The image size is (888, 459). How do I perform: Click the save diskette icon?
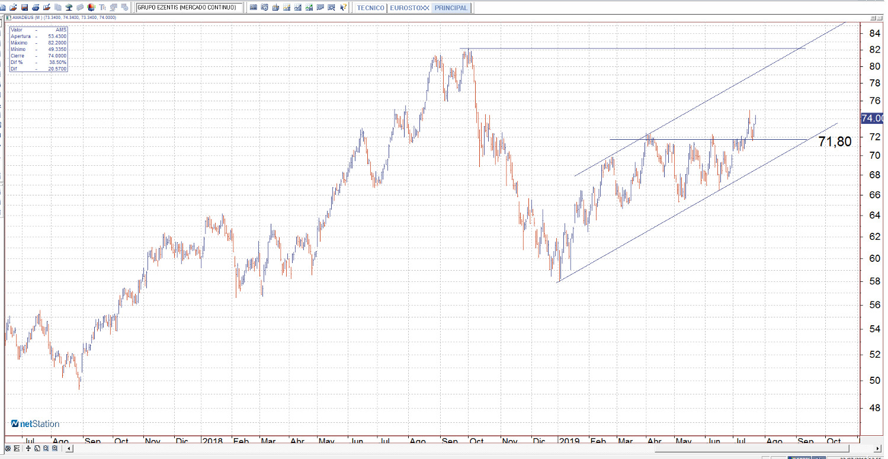pos(24,8)
